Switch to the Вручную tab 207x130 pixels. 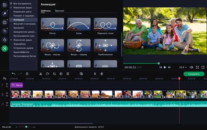point(60,11)
